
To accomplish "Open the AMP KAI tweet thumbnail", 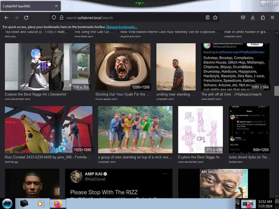I will pos(119,183).
